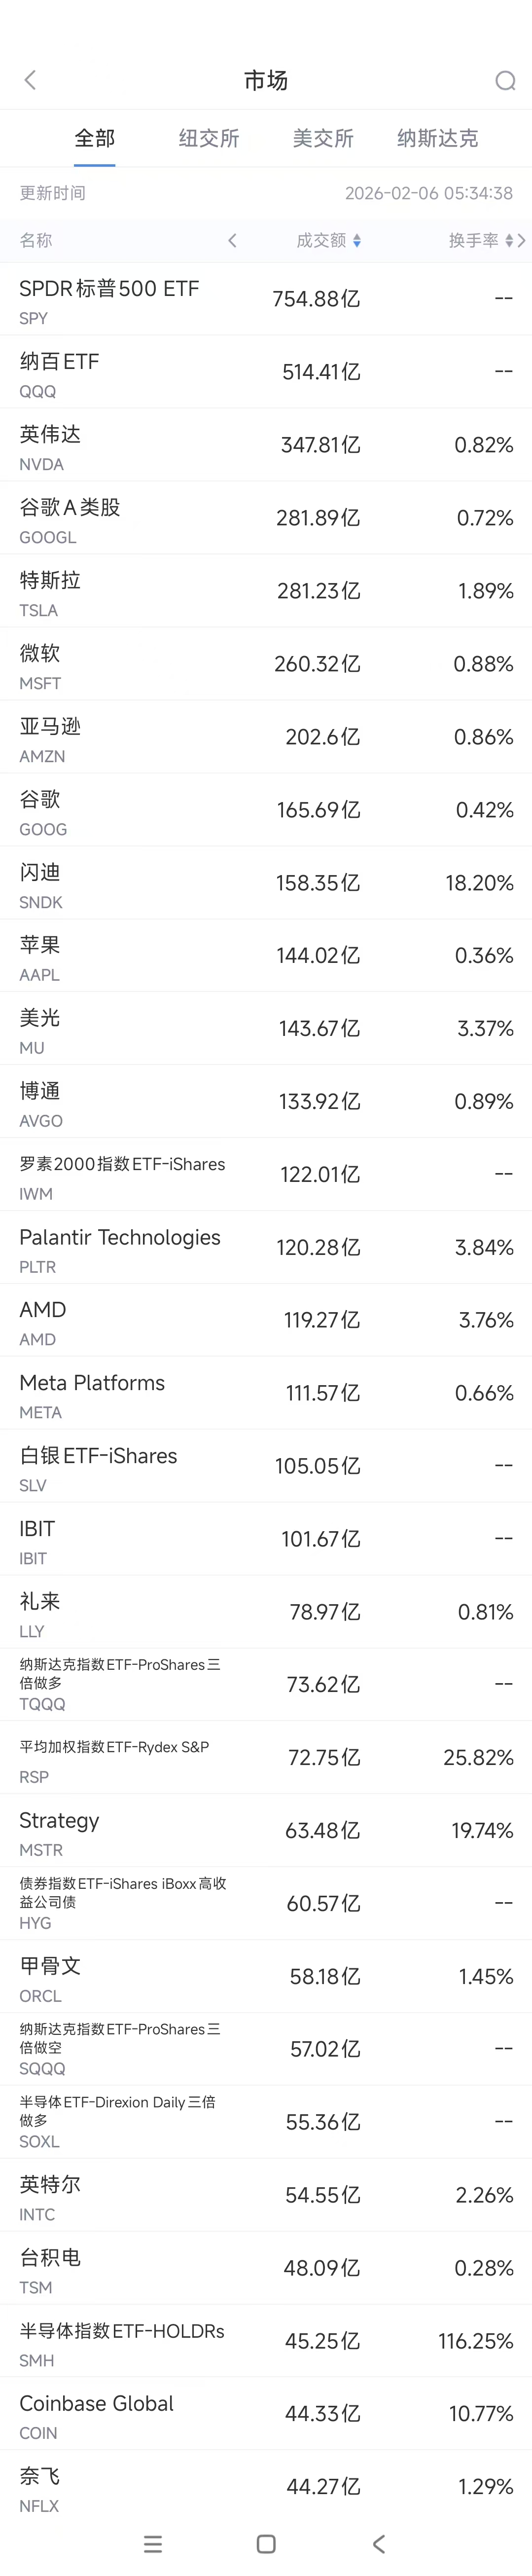The width and height of the screenshot is (532, 2576).
Task: Open the 闪迪 SNDK stock row
Action: click(x=266, y=883)
